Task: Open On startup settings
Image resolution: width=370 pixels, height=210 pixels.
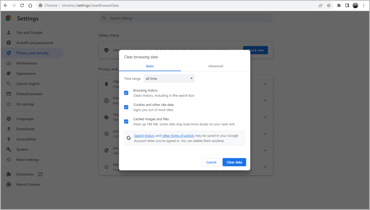Action: [x=25, y=104]
